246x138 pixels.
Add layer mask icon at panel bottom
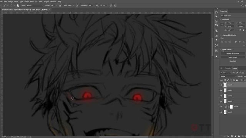232,136
